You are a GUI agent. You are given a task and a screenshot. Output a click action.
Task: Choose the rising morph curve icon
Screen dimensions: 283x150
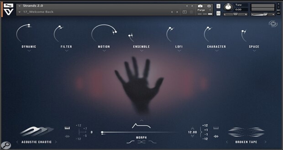(x=130, y=142)
